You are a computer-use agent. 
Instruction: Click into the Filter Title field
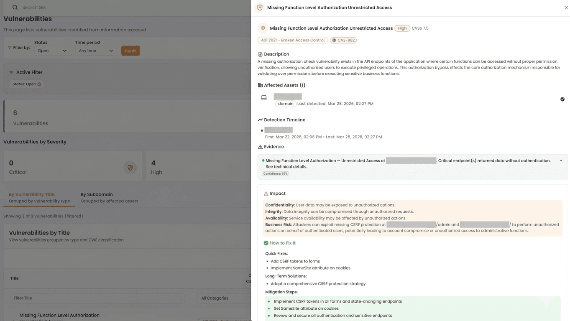(x=97, y=298)
